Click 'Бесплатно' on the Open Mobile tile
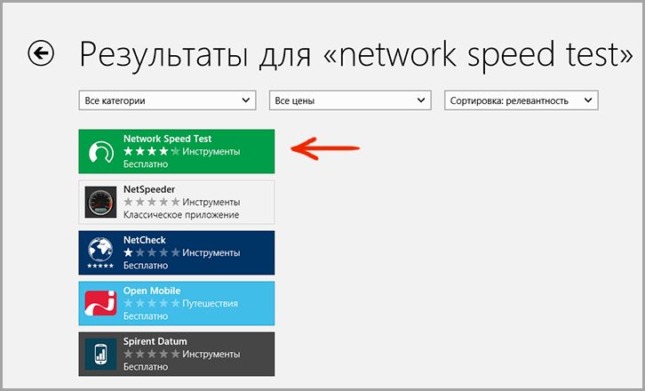The width and height of the screenshot is (645, 391). [146, 316]
